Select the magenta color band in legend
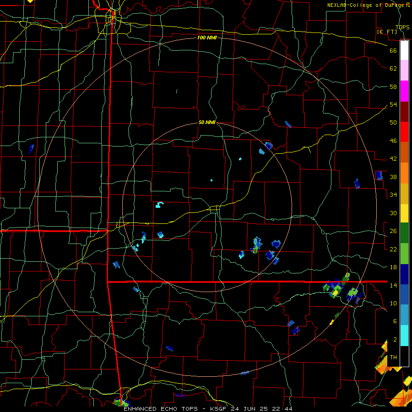Viewport: 412px width, 412px height. point(404,91)
